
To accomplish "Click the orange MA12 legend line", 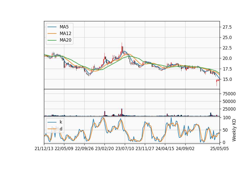I will pyautogui.click(x=52, y=33).
